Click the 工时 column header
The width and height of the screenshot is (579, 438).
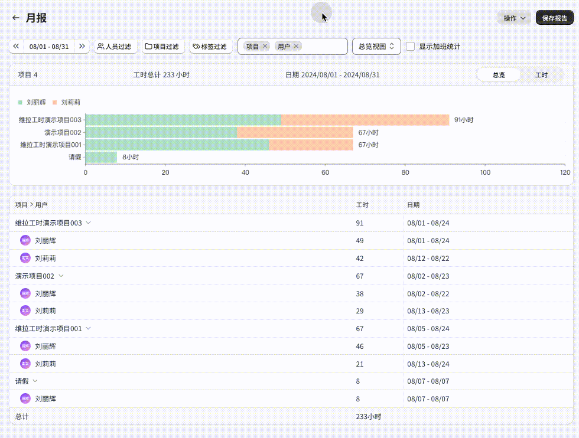tap(362, 205)
